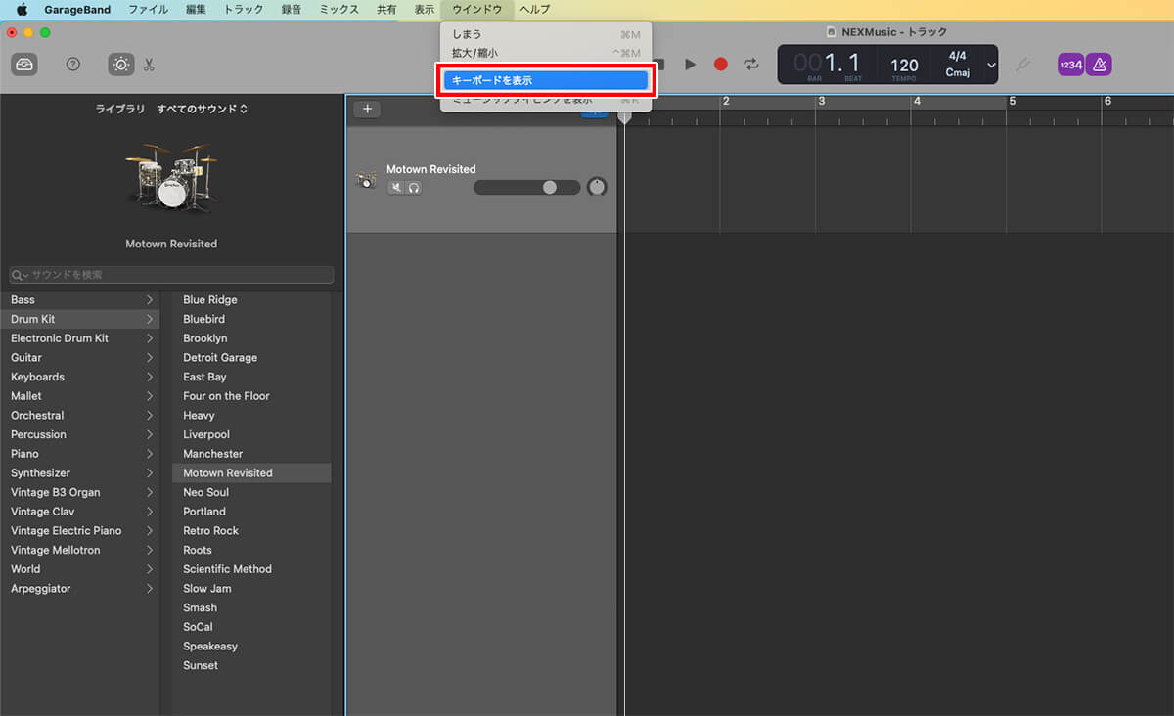
Task: Choose しまう in the Window menu
Action: (x=545, y=34)
